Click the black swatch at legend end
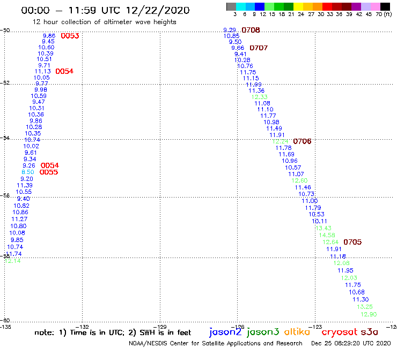The height and width of the screenshot is (348, 397). [385, 6]
